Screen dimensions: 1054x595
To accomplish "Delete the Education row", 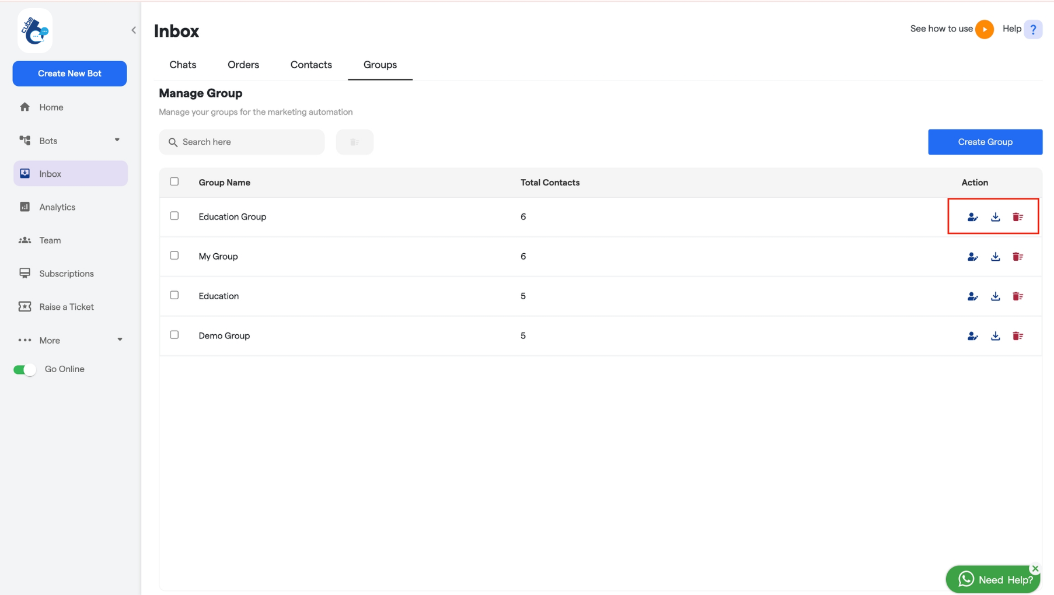I will point(1018,296).
